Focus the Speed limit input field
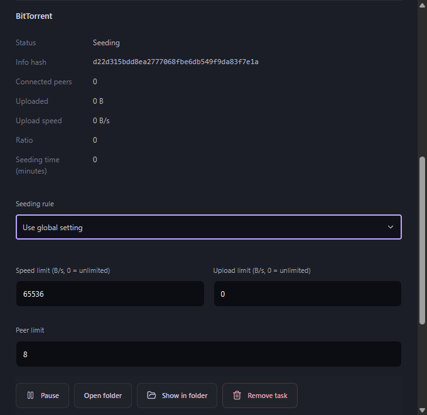 pos(110,294)
